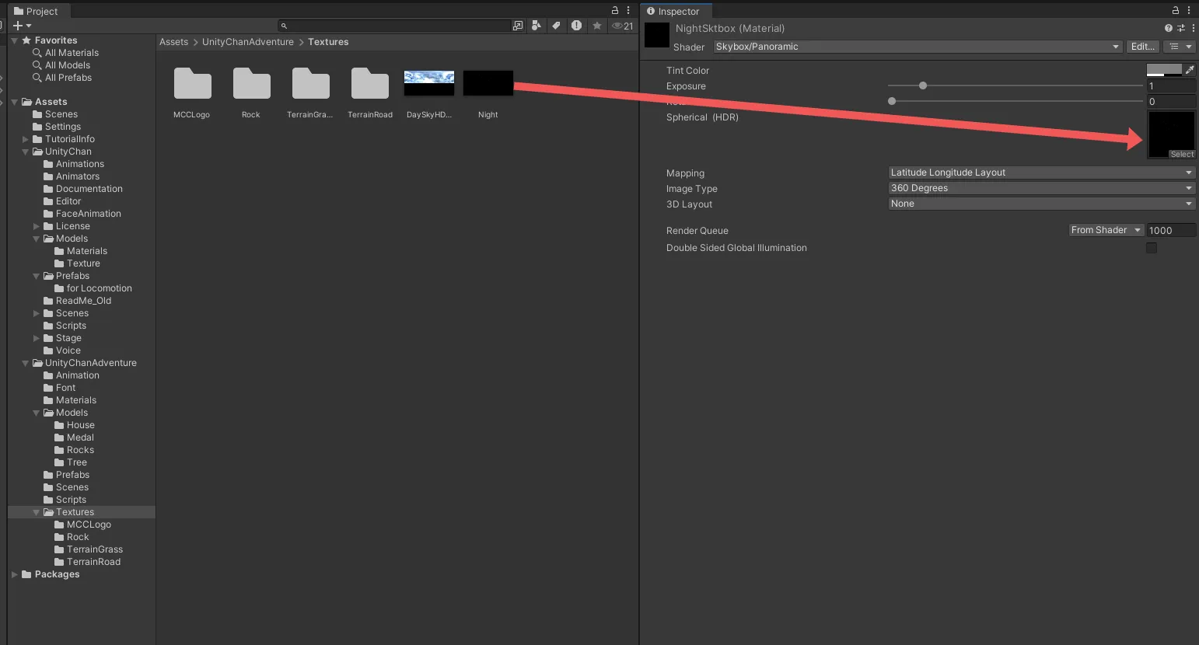Open the material preset selector icon
The width and height of the screenshot is (1199, 645).
click(x=1180, y=28)
